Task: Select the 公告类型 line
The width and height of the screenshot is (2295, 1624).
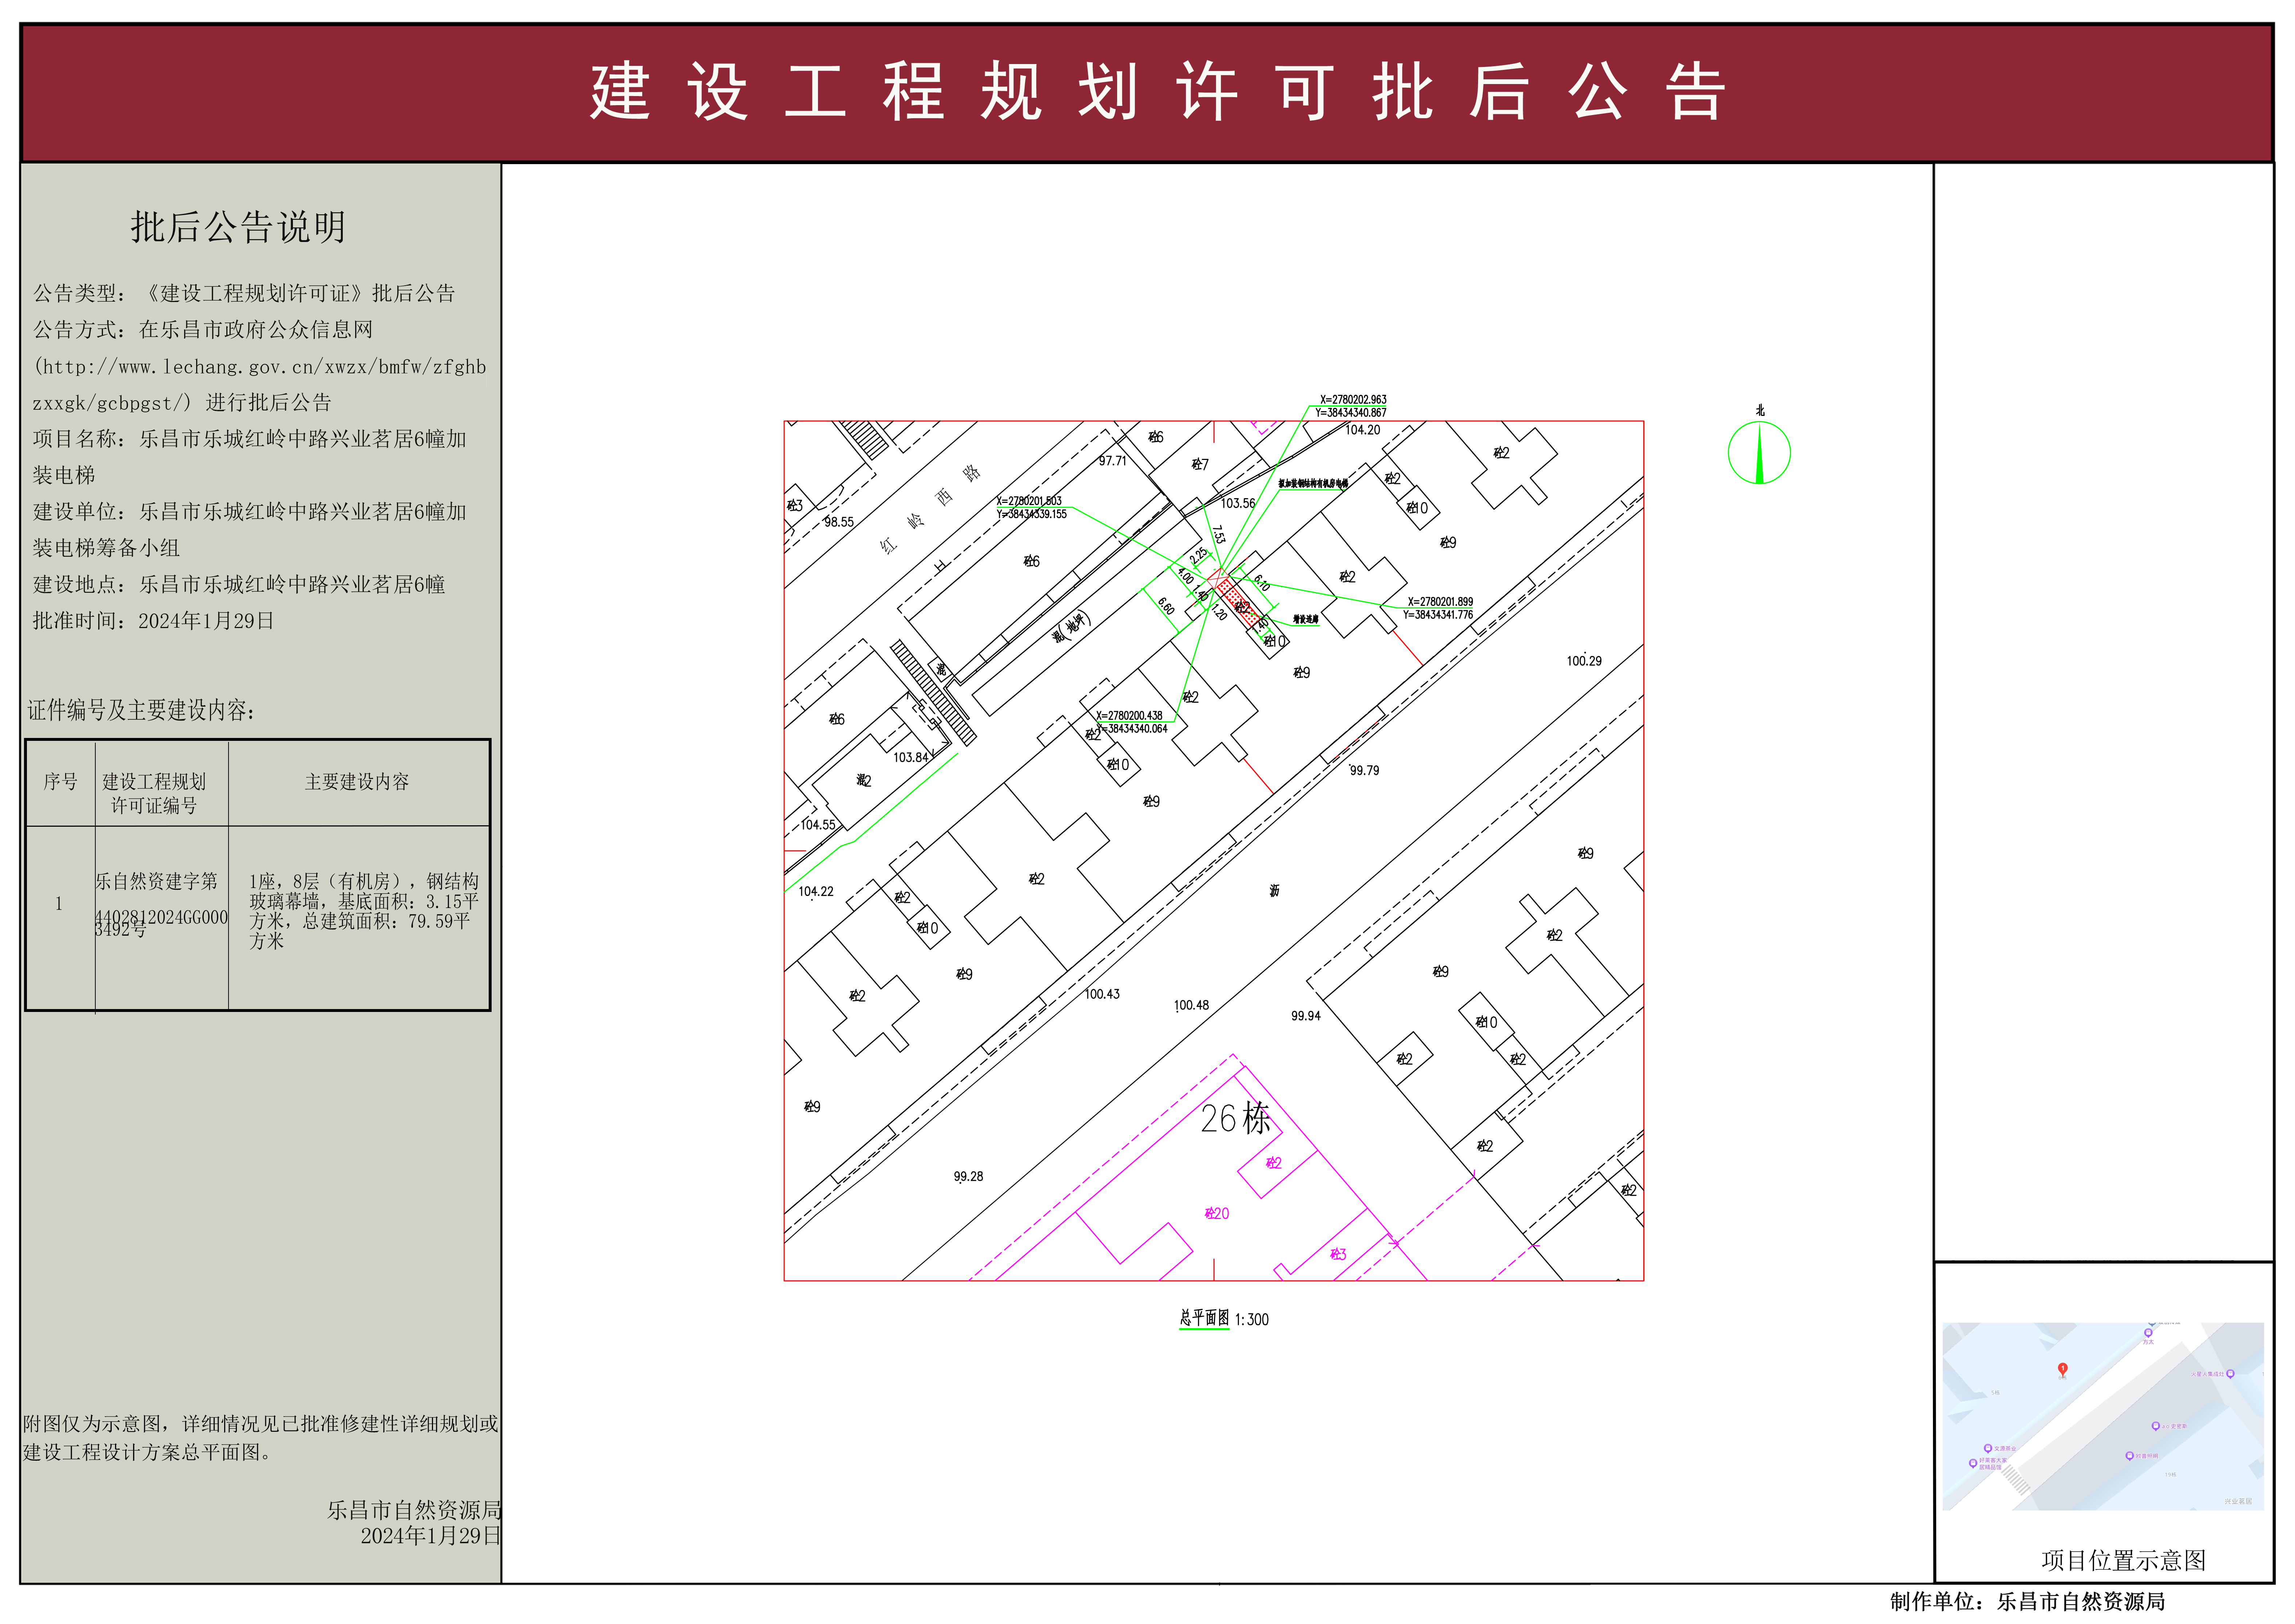Action: tap(244, 293)
